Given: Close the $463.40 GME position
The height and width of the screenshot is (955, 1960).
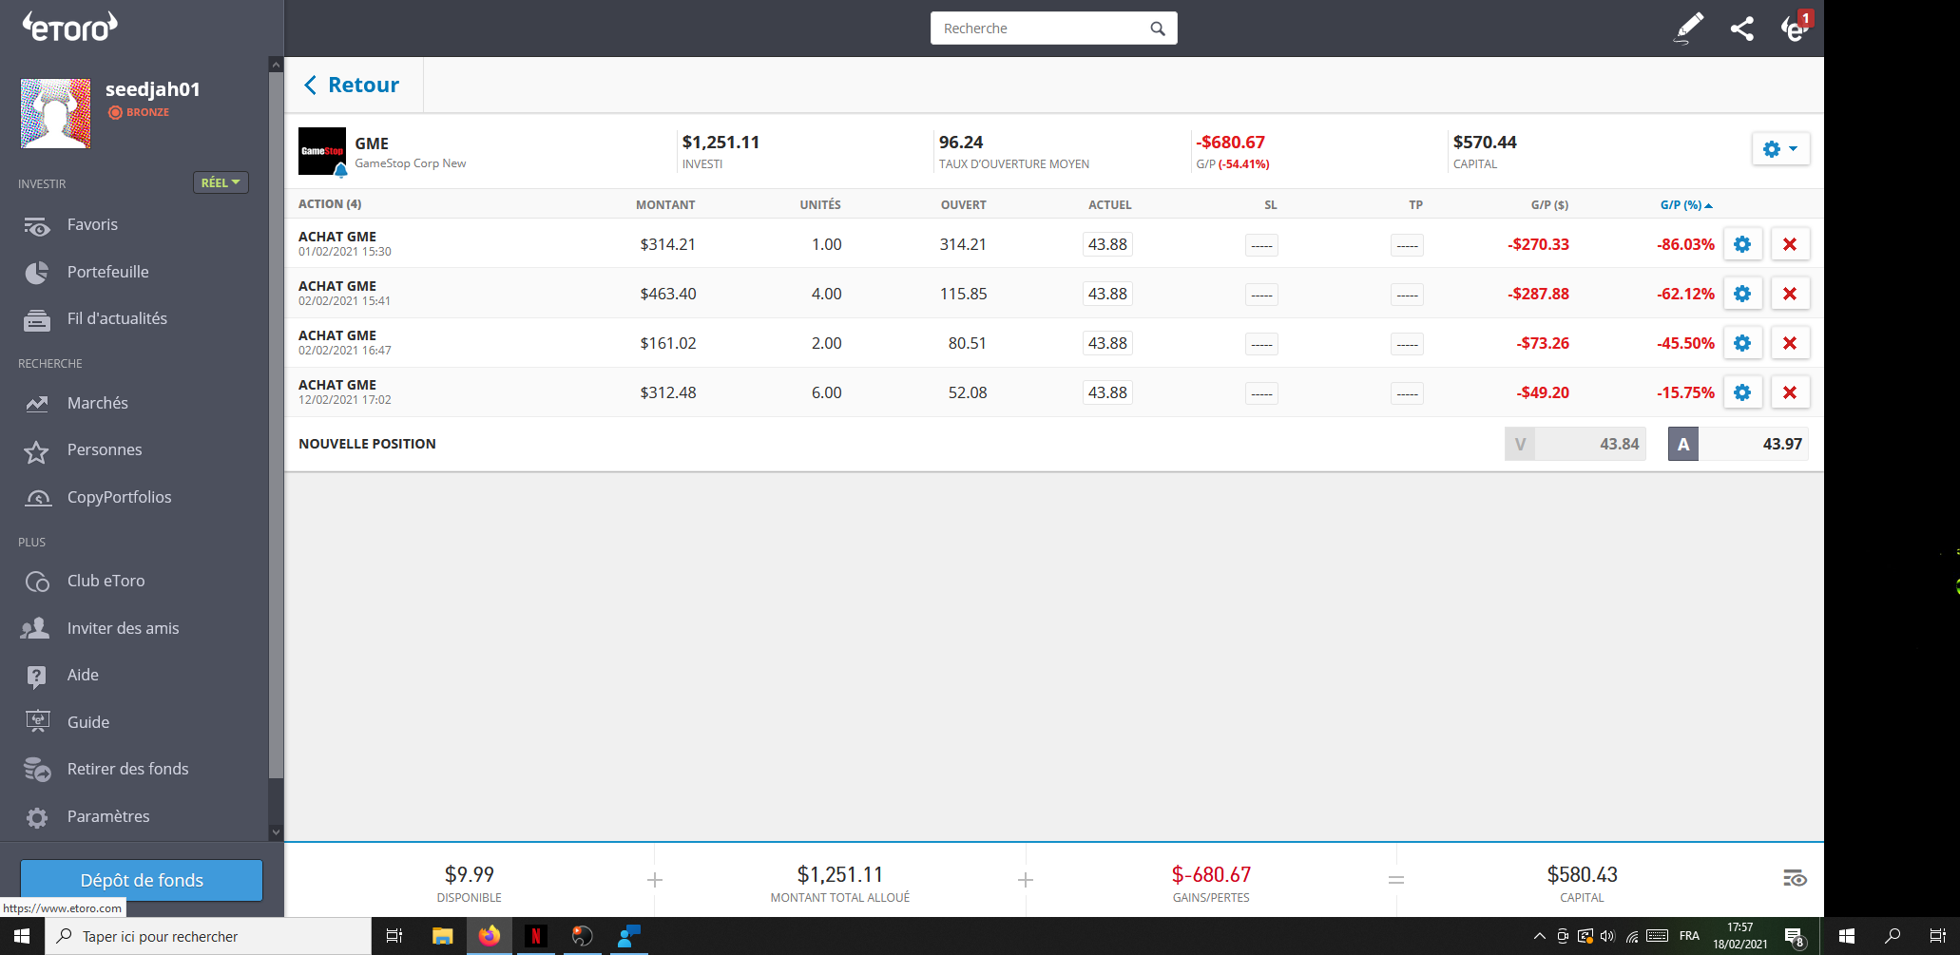Looking at the screenshot, I should pyautogui.click(x=1790, y=294).
